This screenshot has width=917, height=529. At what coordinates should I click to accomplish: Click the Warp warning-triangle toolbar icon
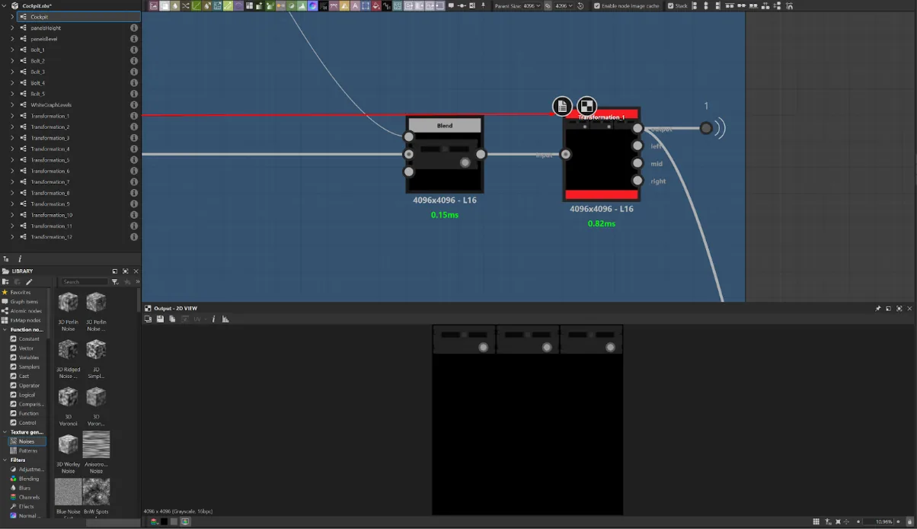coord(344,5)
